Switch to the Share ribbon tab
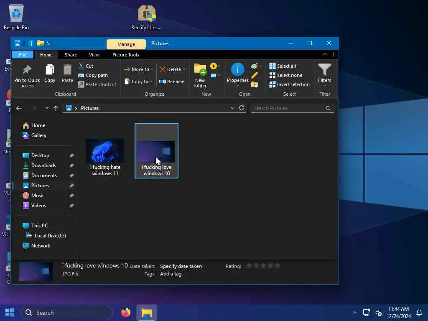428x321 pixels. pyautogui.click(x=71, y=55)
